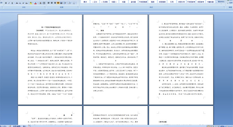
Task: Apply strikethrough to selected text
Action: tap(17, 3)
